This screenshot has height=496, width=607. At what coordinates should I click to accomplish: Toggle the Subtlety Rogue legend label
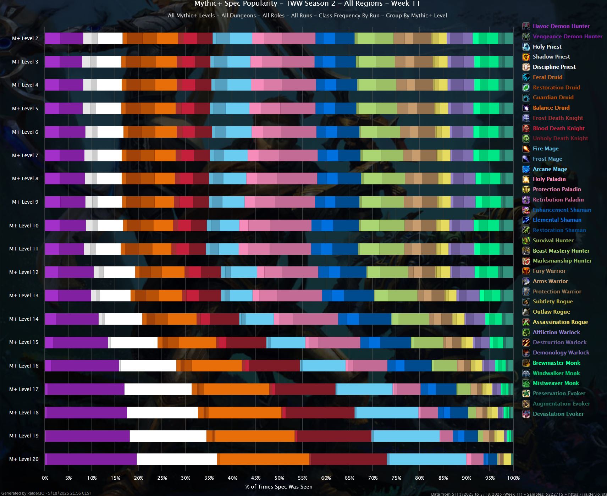[553, 302]
